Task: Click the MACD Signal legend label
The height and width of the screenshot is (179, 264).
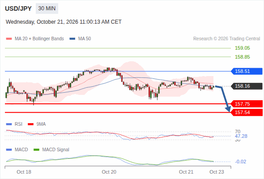Action: pyautogui.click(x=55, y=150)
